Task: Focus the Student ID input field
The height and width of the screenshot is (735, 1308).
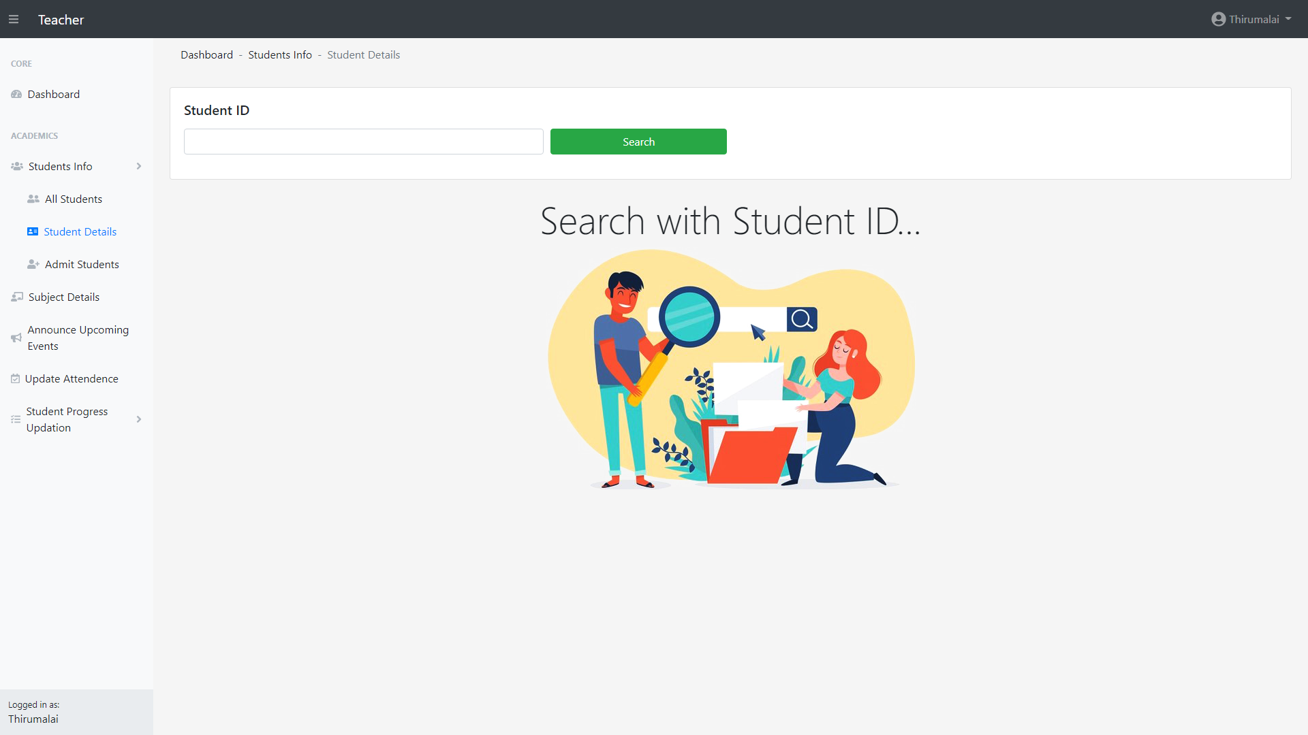Action: click(363, 142)
